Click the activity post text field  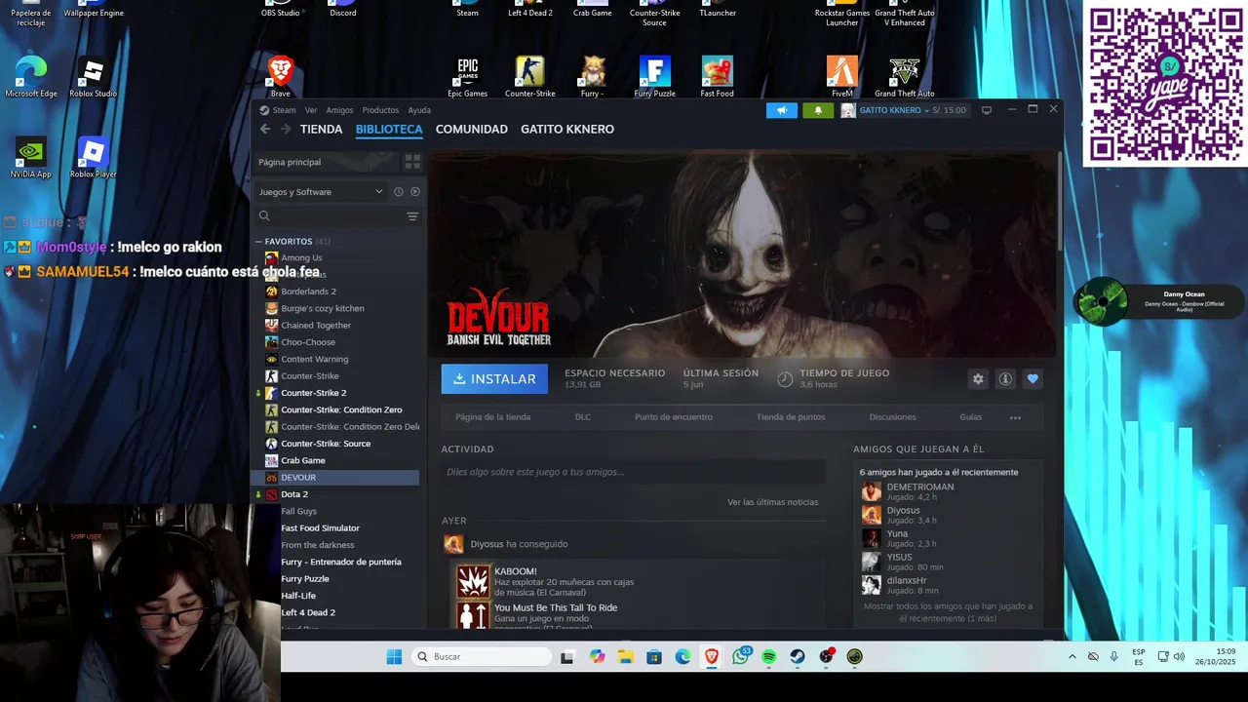pos(634,472)
